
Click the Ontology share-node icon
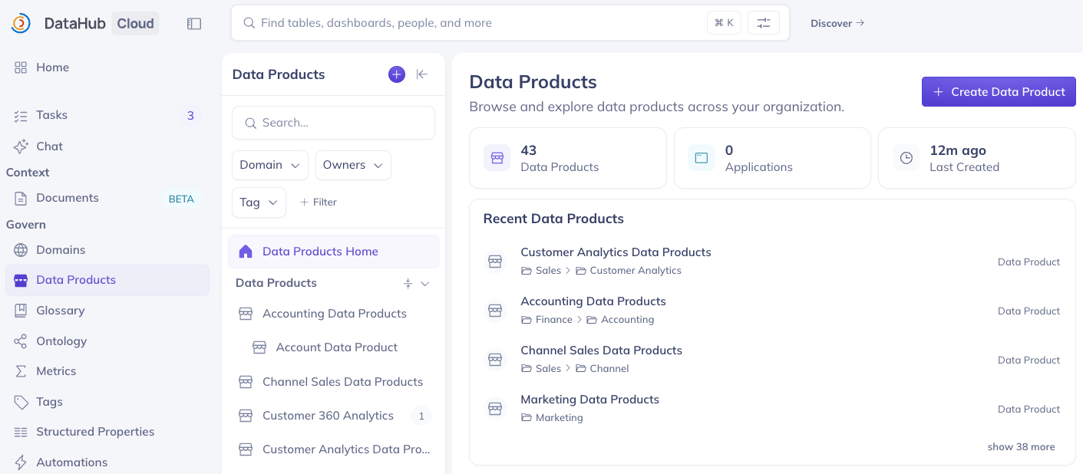[21, 341]
